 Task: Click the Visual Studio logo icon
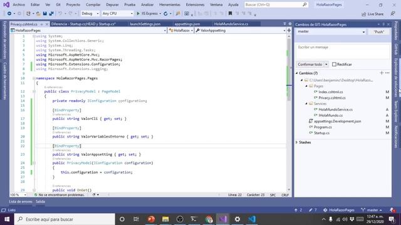[6, 4]
